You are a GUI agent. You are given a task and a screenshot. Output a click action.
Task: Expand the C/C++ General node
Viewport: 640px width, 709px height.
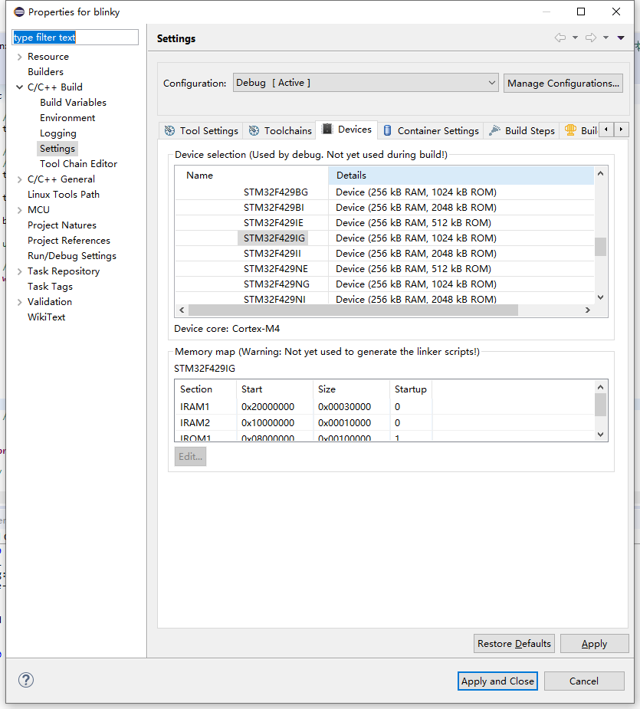click(x=19, y=179)
